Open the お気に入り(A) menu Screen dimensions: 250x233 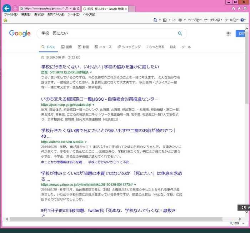(56, 14)
